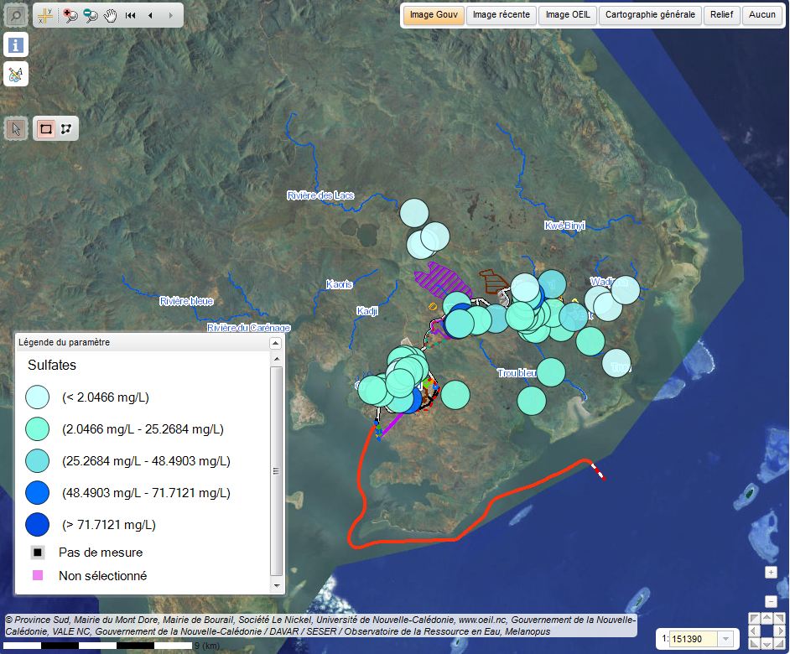The width and height of the screenshot is (790, 654).
Task: Click the darkest blue sulfates legend swatch
Action: click(x=38, y=525)
